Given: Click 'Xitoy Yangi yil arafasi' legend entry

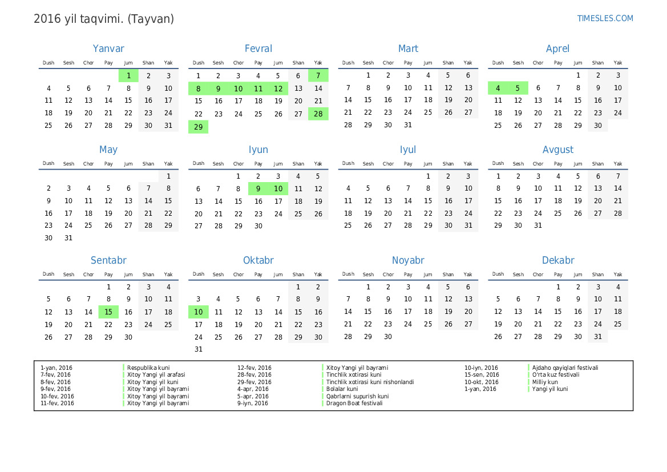Looking at the screenshot, I should (x=156, y=375).
